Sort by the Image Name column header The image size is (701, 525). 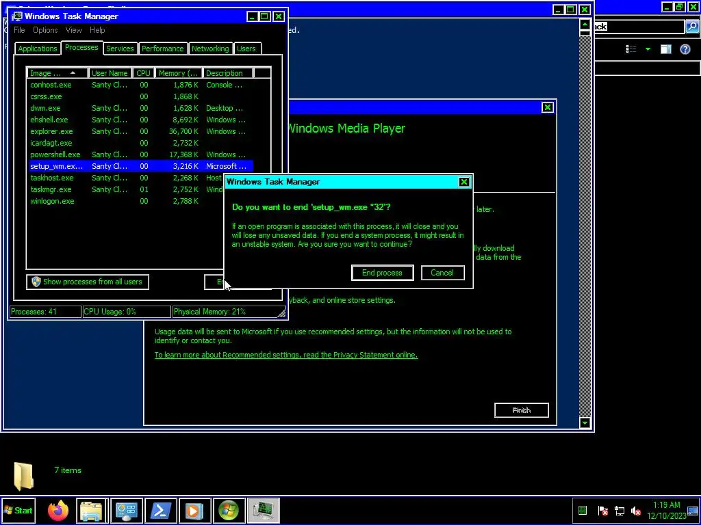58,73
